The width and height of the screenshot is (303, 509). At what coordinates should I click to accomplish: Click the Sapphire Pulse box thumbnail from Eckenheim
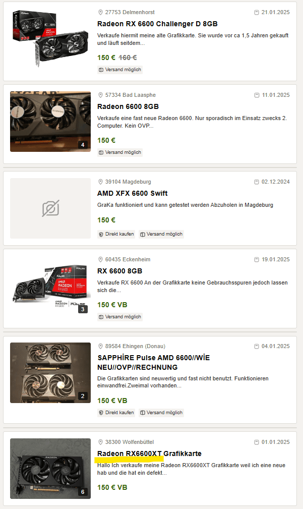point(50,287)
